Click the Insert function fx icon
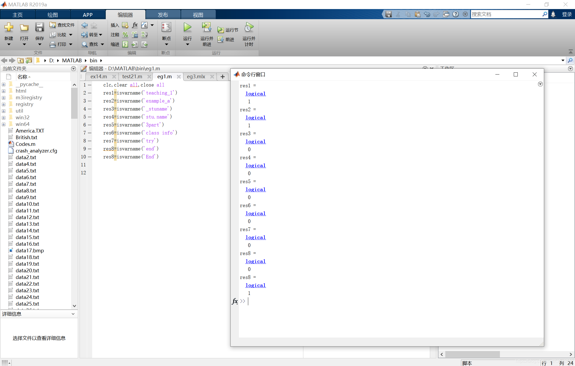The height and width of the screenshot is (366, 575). (x=135, y=25)
